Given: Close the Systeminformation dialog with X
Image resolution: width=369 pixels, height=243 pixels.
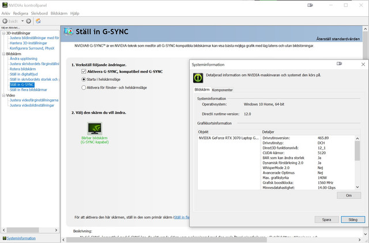Looking at the screenshot, I should [363, 64].
